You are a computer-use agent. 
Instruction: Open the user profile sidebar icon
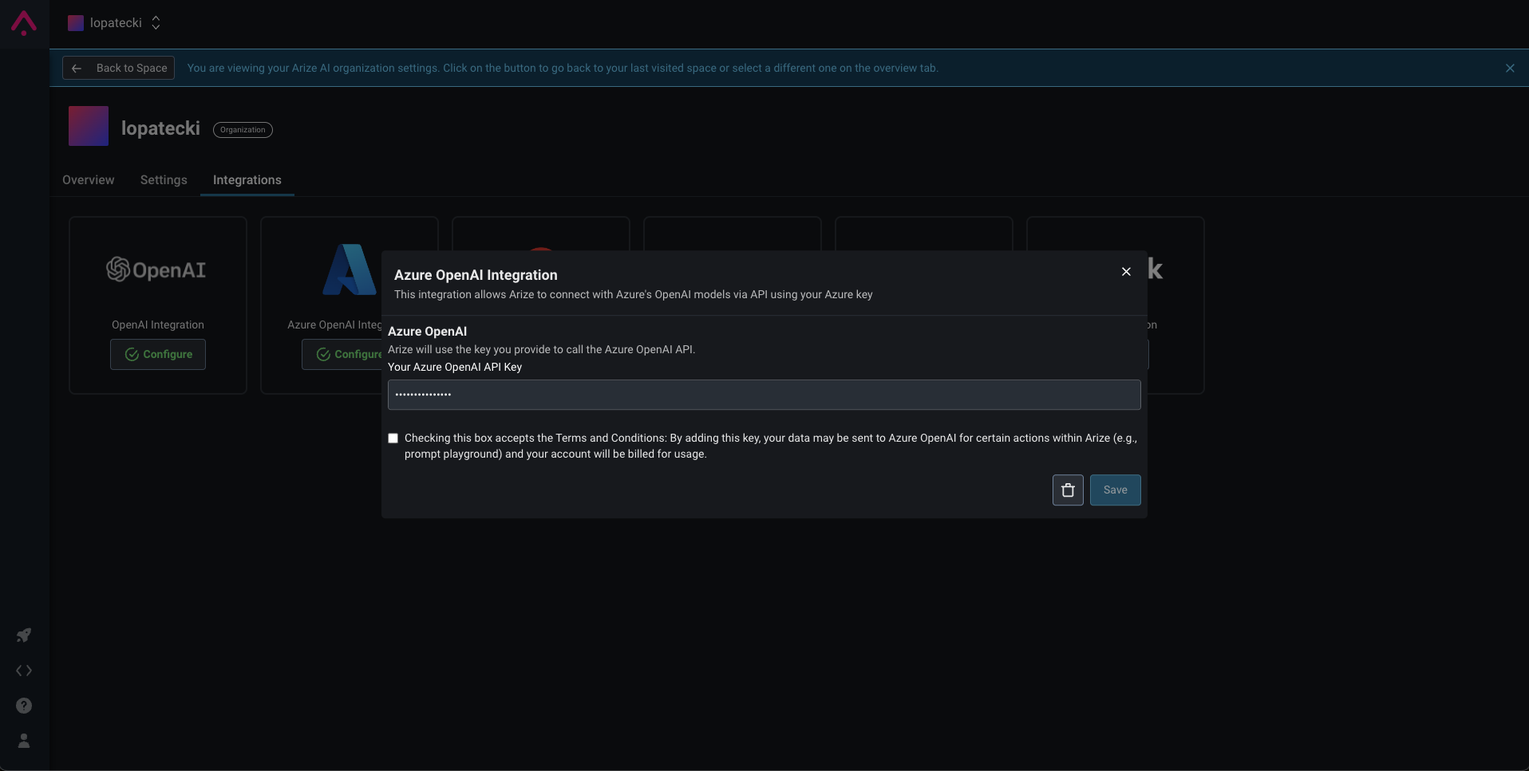point(24,741)
